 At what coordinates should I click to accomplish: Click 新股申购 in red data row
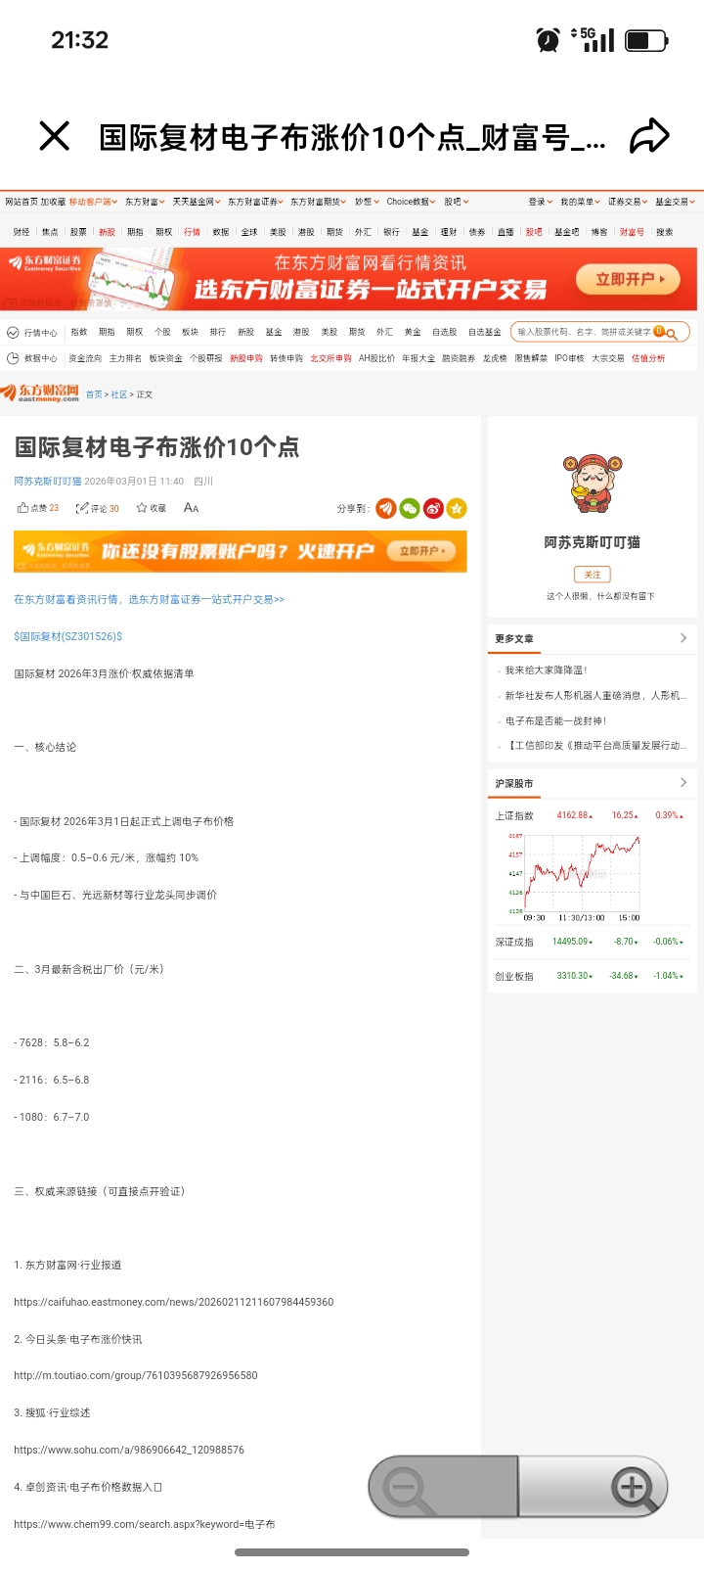[x=246, y=358]
